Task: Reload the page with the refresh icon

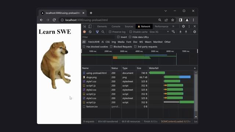Action: (54, 20)
